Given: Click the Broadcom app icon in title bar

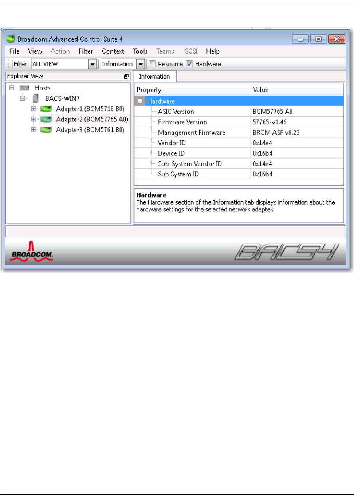Looking at the screenshot, I should pos(11,39).
